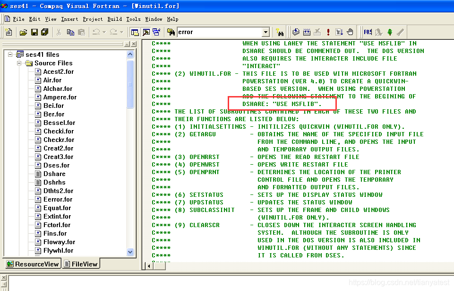Click the file tree vertical scrollbar thumb
The width and height of the screenshot is (454, 291).
click(x=130, y=84)
